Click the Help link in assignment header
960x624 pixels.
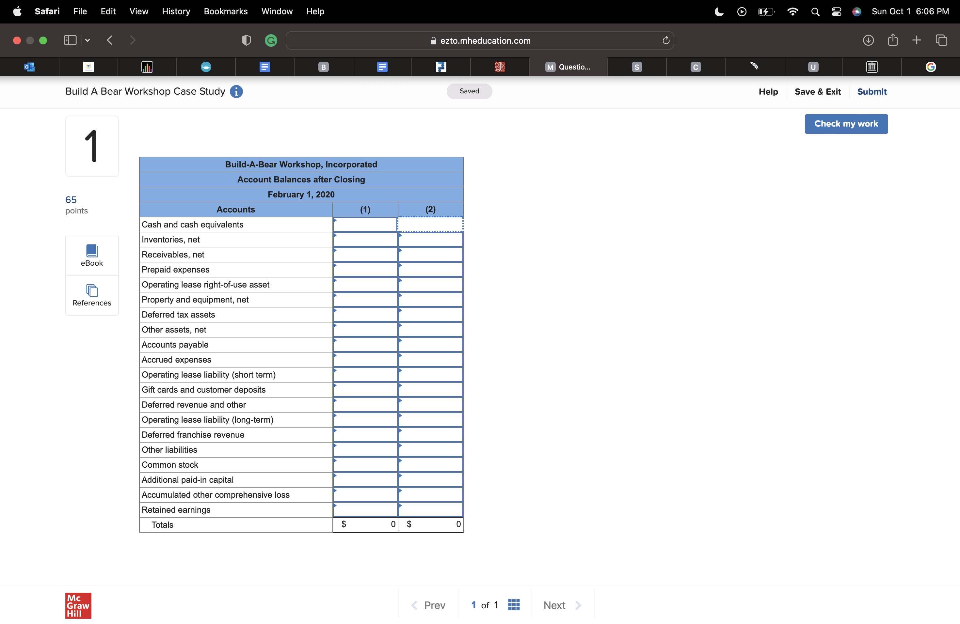pos(768,91)
